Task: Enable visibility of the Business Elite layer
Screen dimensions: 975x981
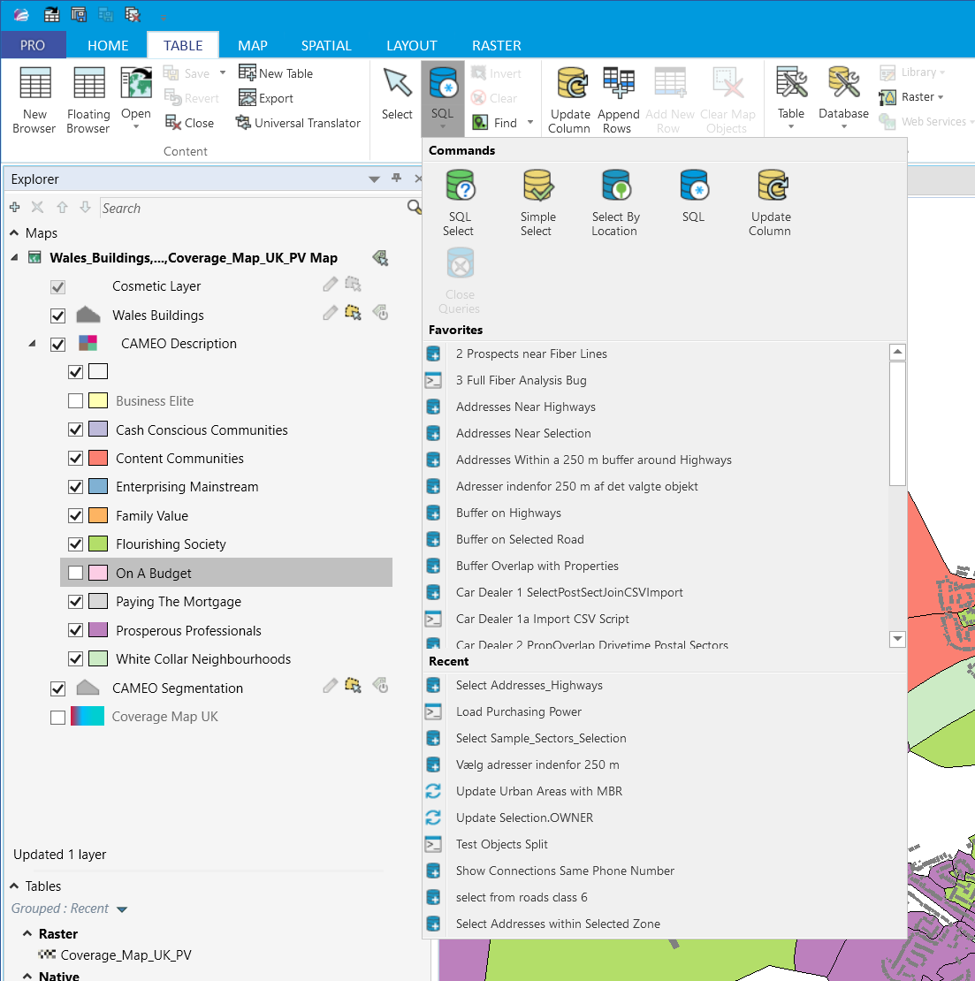Action: [x=75, y=400]
